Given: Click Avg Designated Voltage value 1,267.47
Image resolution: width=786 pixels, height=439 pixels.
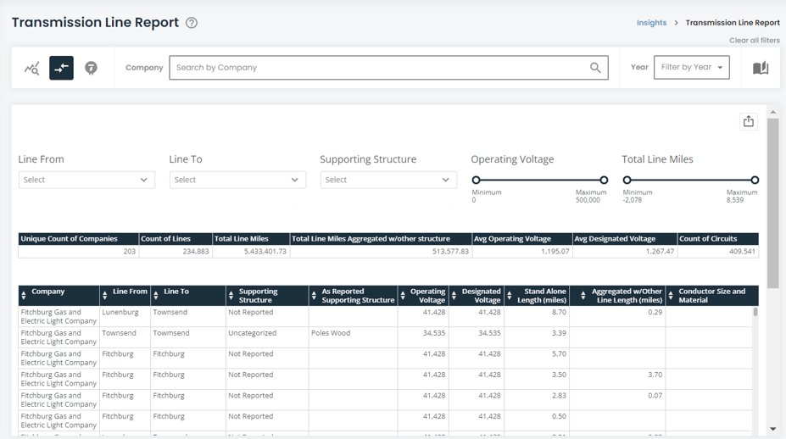Looking at the screenshot, I should click(660, 252).
